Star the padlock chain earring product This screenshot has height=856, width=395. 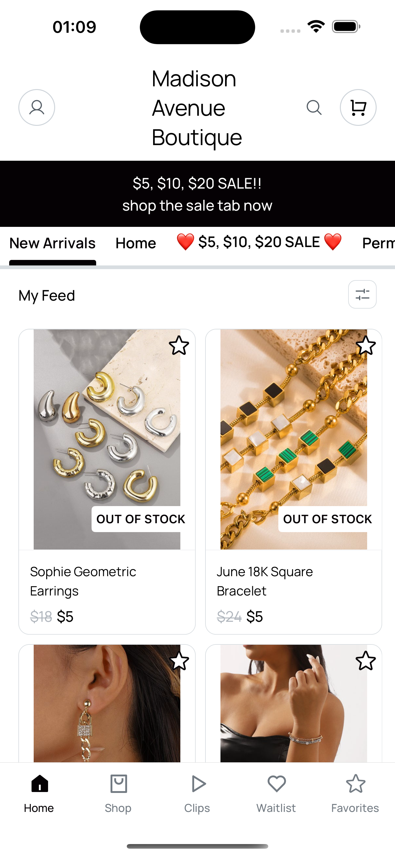click(179, 661)
